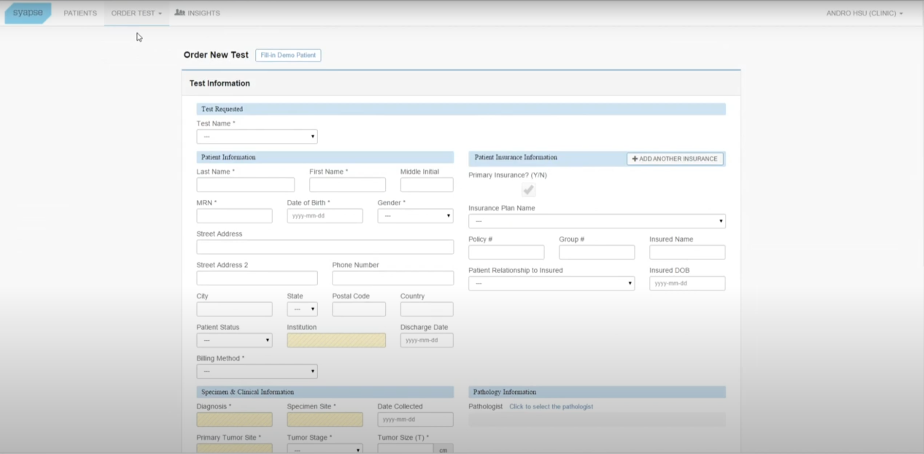Focus the Date of Birth field

click(x=325, y=216)
